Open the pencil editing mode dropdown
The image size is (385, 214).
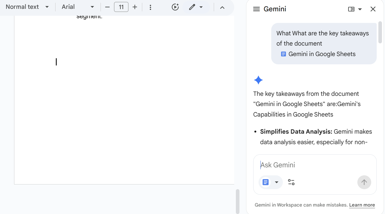pos(196,7)
